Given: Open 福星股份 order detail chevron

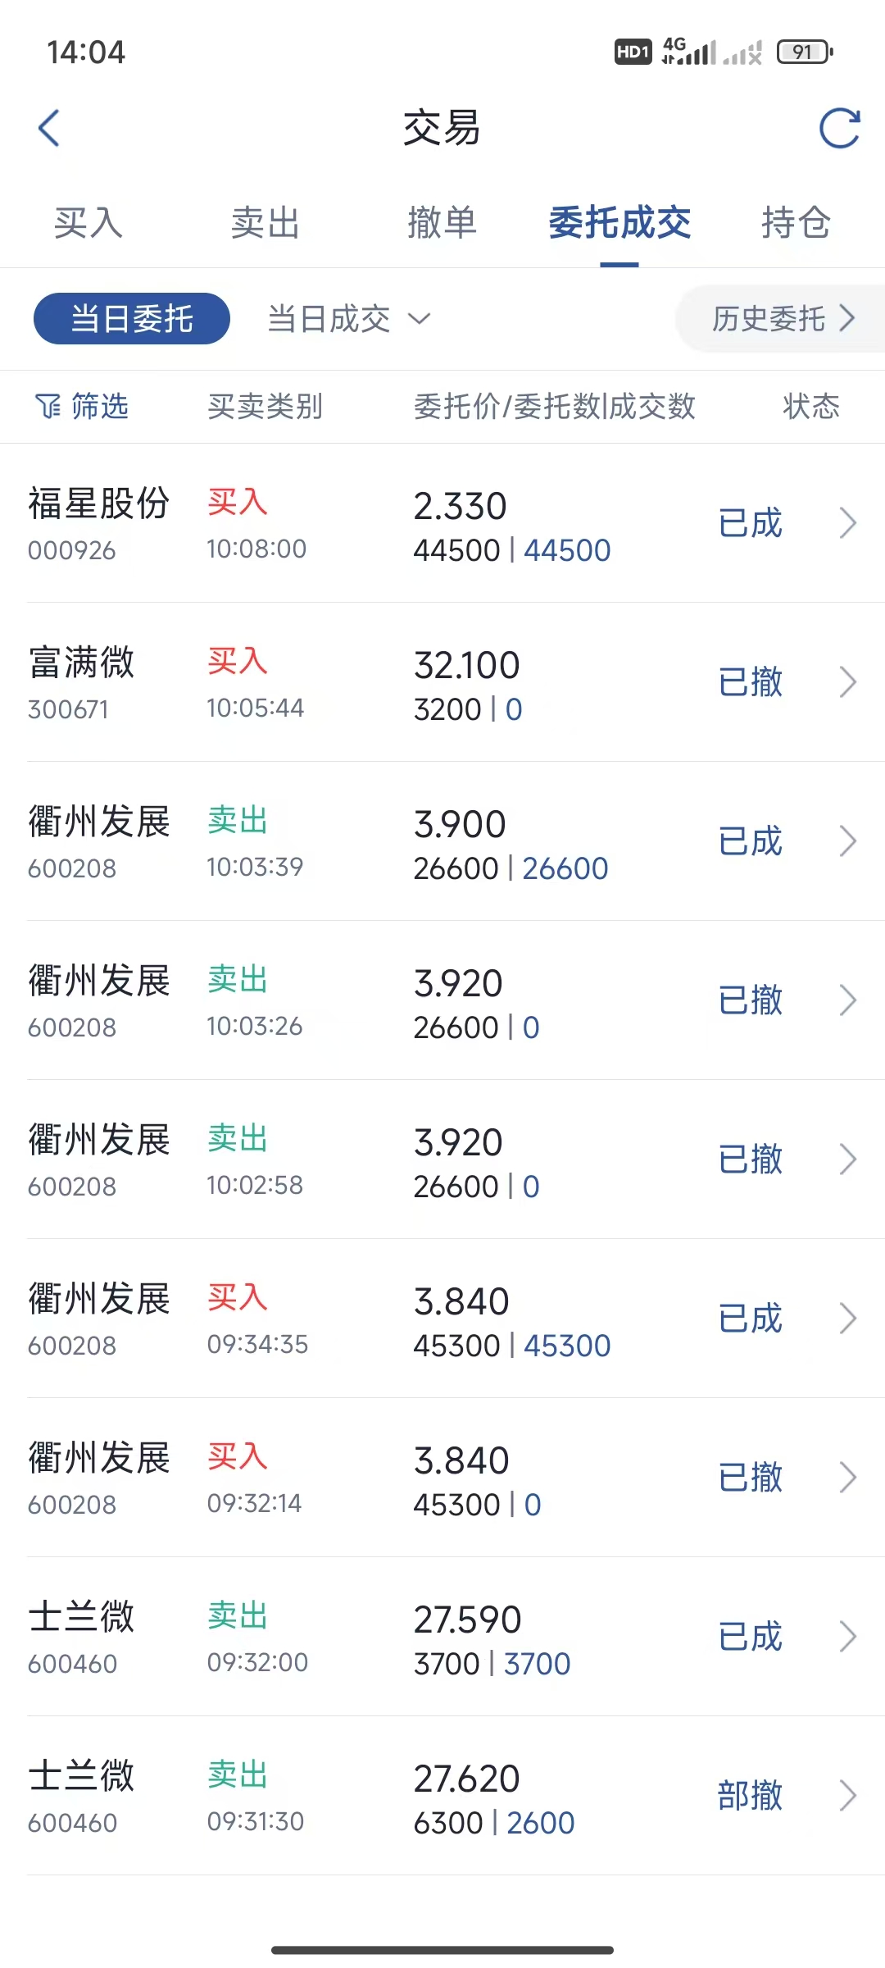Looking at the screenshot, I should 848,523.
